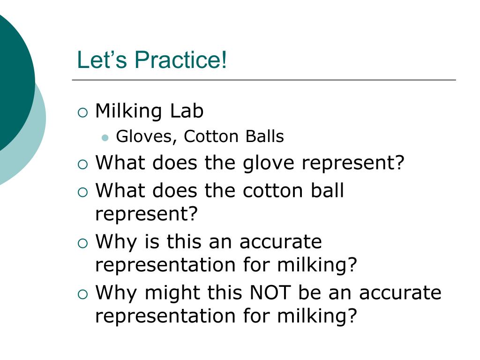
Task: Click the bullet before "Why might this"
Action: (82, 294)
